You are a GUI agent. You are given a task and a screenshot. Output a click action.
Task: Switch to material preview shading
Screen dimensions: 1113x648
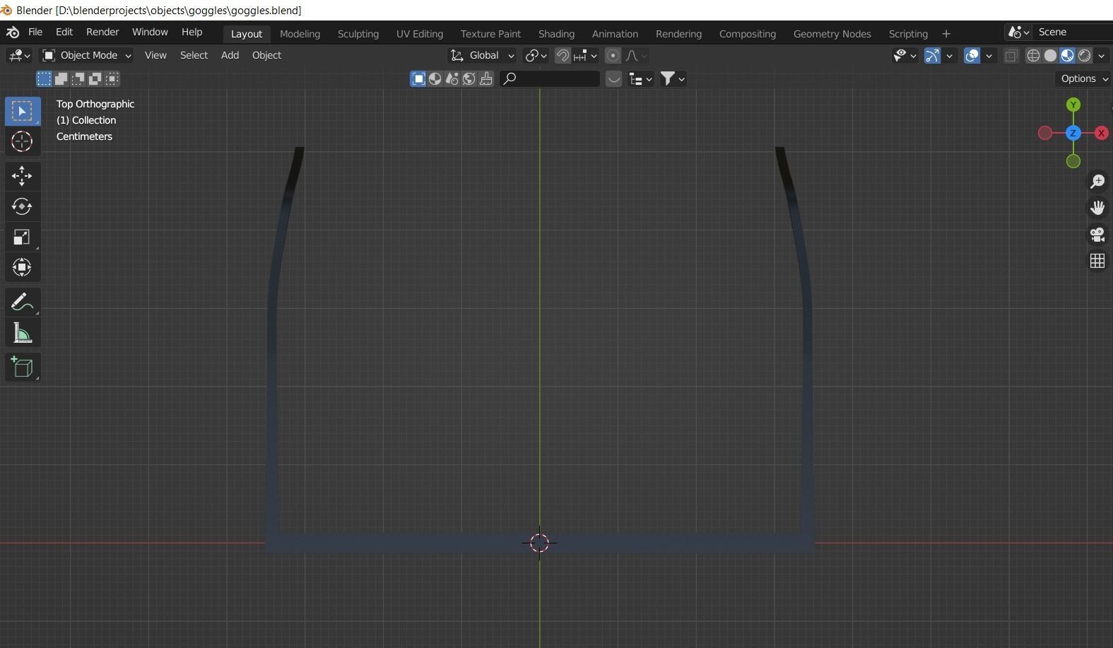pos(1068,55)
